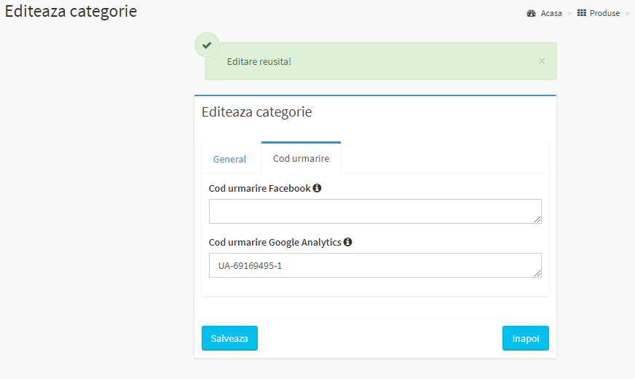Click the 'Cod urmarire Google Analytics' label
Viewport: 635px width, 379px height.
[275, 243]
